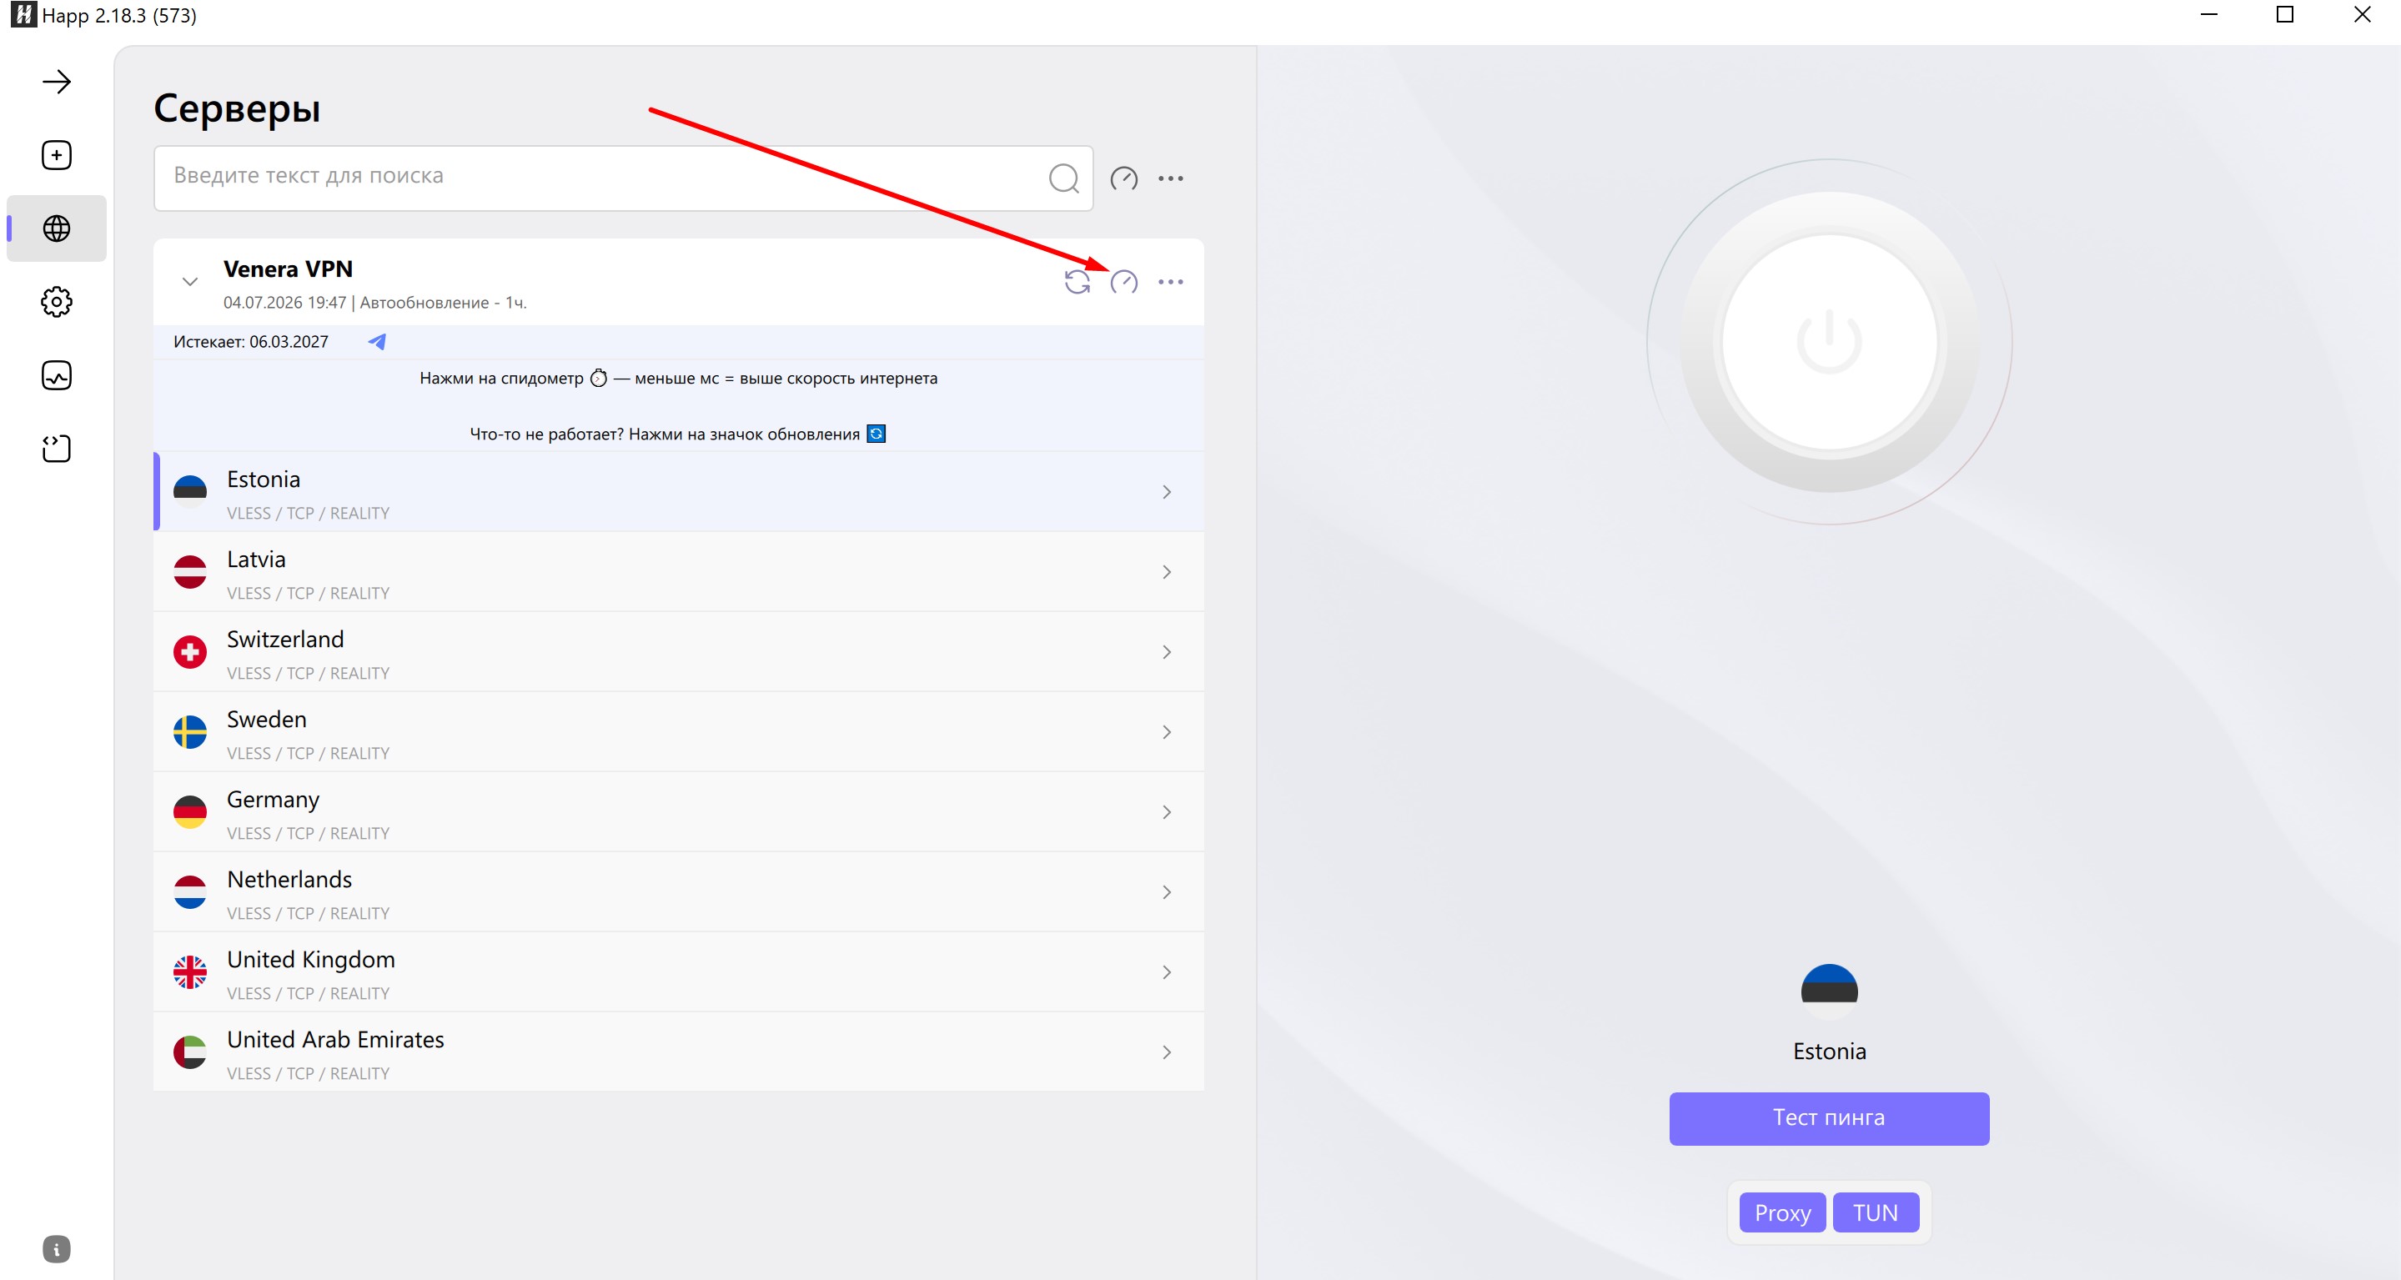Toggle the VPN power button on
The image size is (2401, 1280).
[x=1829, y=342]
